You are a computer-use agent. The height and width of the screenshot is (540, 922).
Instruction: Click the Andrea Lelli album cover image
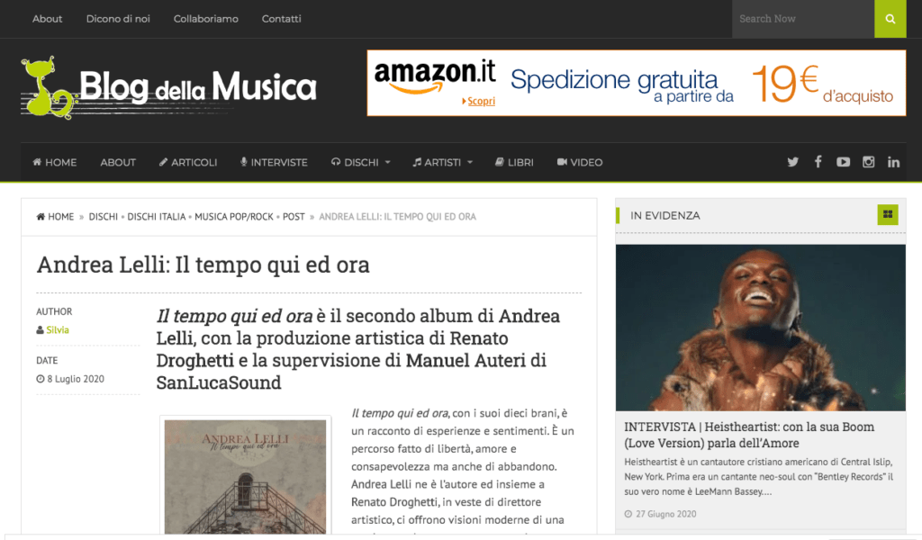pyautogui.click(x=245, y=476)
